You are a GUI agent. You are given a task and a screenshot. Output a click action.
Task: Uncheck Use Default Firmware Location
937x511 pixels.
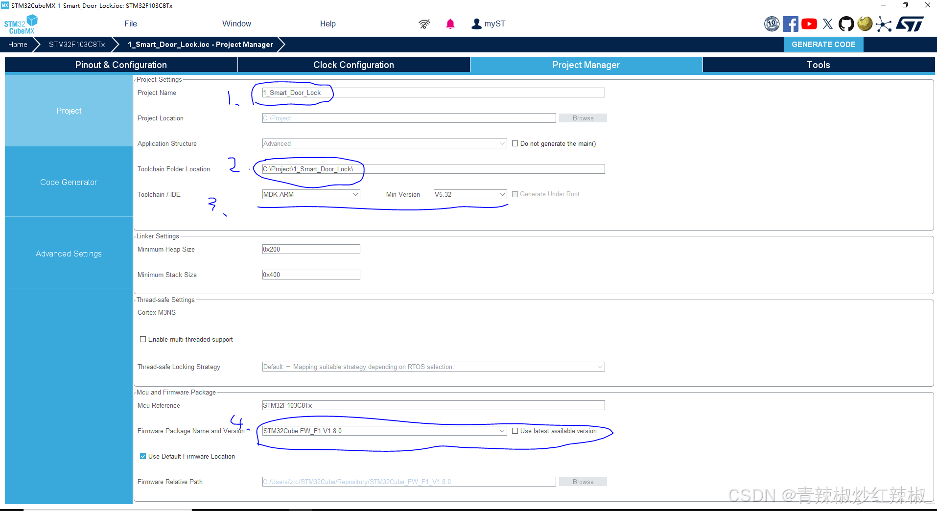[x=143, y=456]
